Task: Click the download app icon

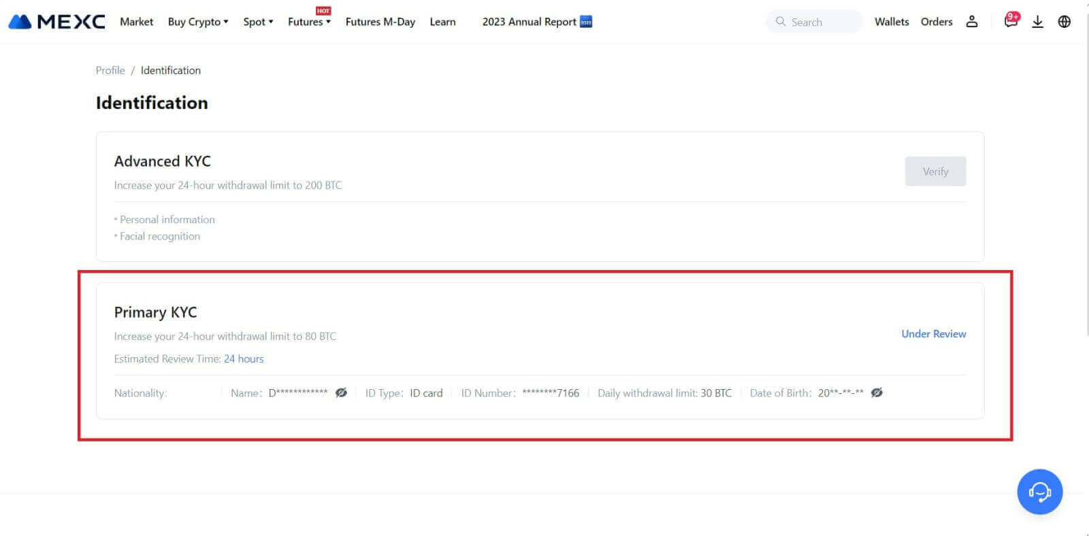Action: (1037, 22)
